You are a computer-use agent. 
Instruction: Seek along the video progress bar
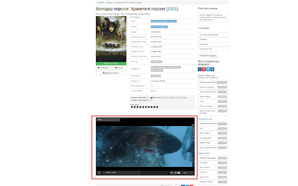point(136,173)
